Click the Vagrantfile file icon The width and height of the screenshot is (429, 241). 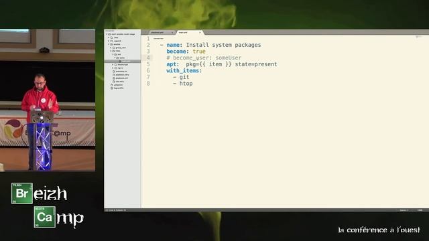112,88
